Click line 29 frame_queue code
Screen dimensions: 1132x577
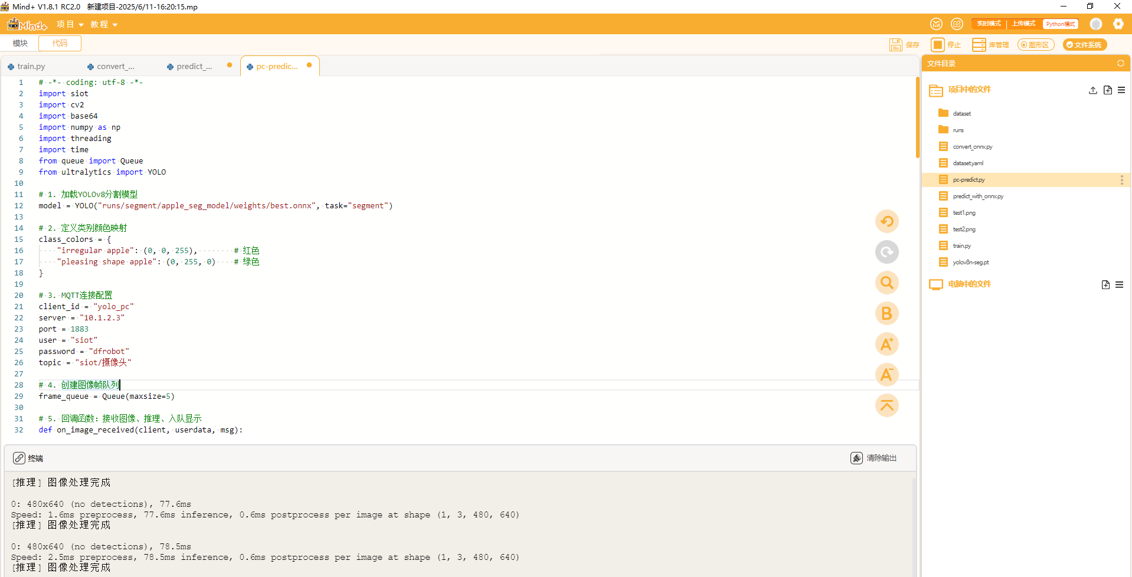pyautogui.click(x=107, y=396)
